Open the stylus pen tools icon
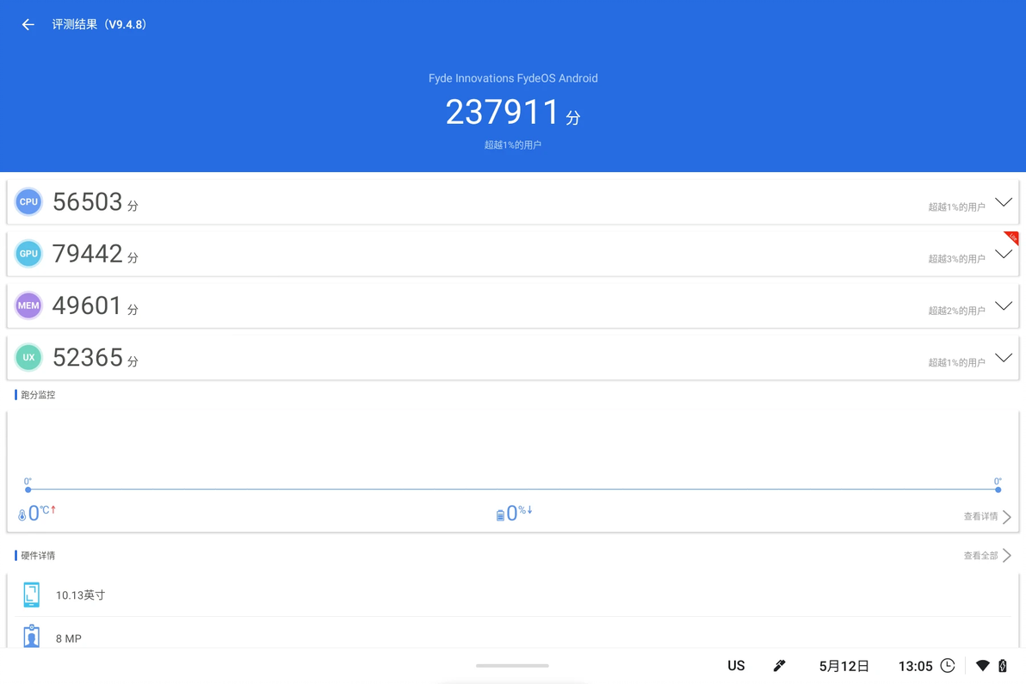Image resolution: width=1026 pixels, height=684 pixels. pos(779,666)
